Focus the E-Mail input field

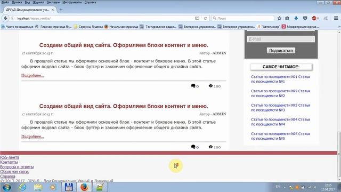click(281, 39)
